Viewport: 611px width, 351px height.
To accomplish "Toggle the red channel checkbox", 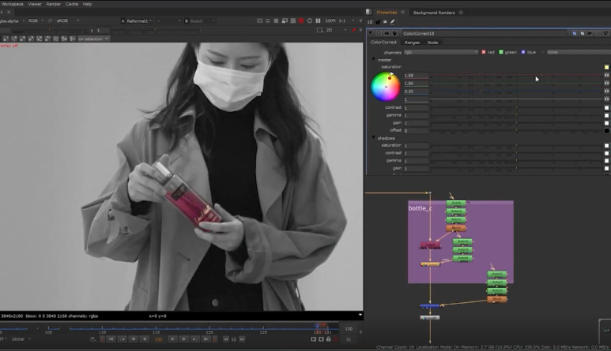I will pyautogui.click(x=484, y=52).
